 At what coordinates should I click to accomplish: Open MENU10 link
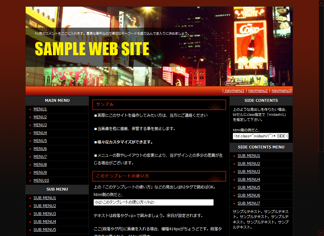pos(41,180)
